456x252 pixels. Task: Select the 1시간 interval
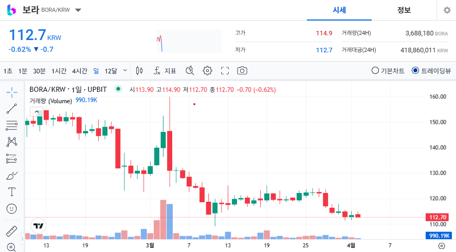click(x=59, y=71)
